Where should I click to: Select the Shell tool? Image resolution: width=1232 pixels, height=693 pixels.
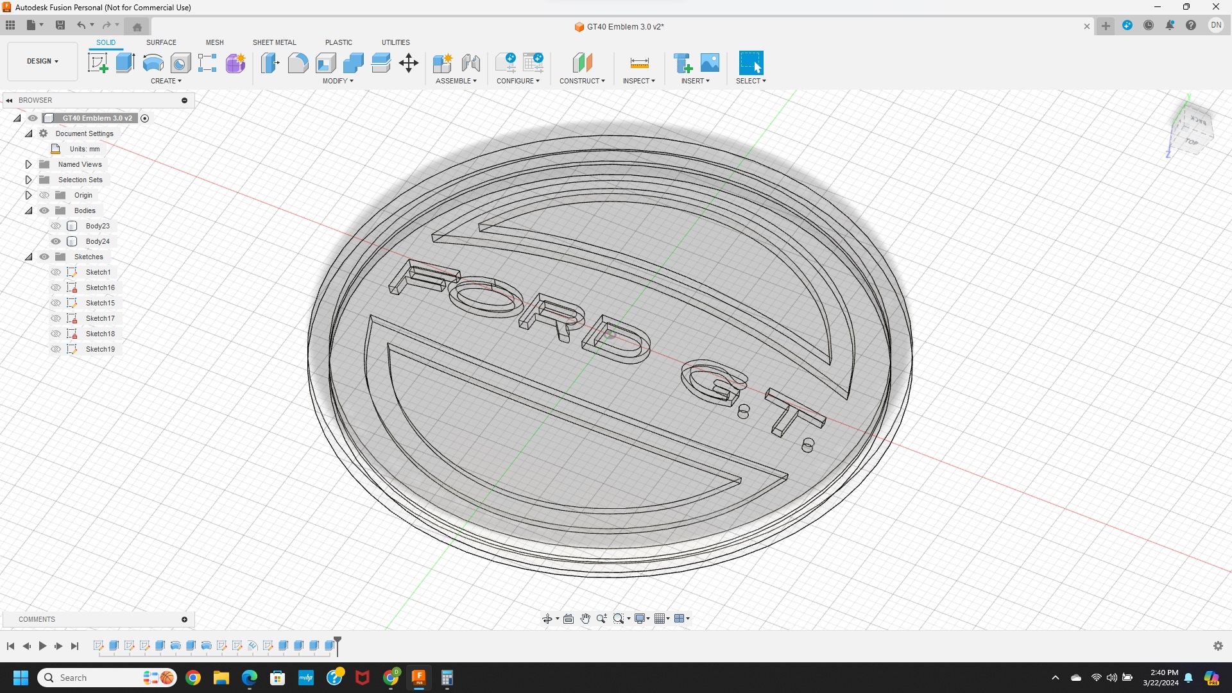[x=325, y=63]
